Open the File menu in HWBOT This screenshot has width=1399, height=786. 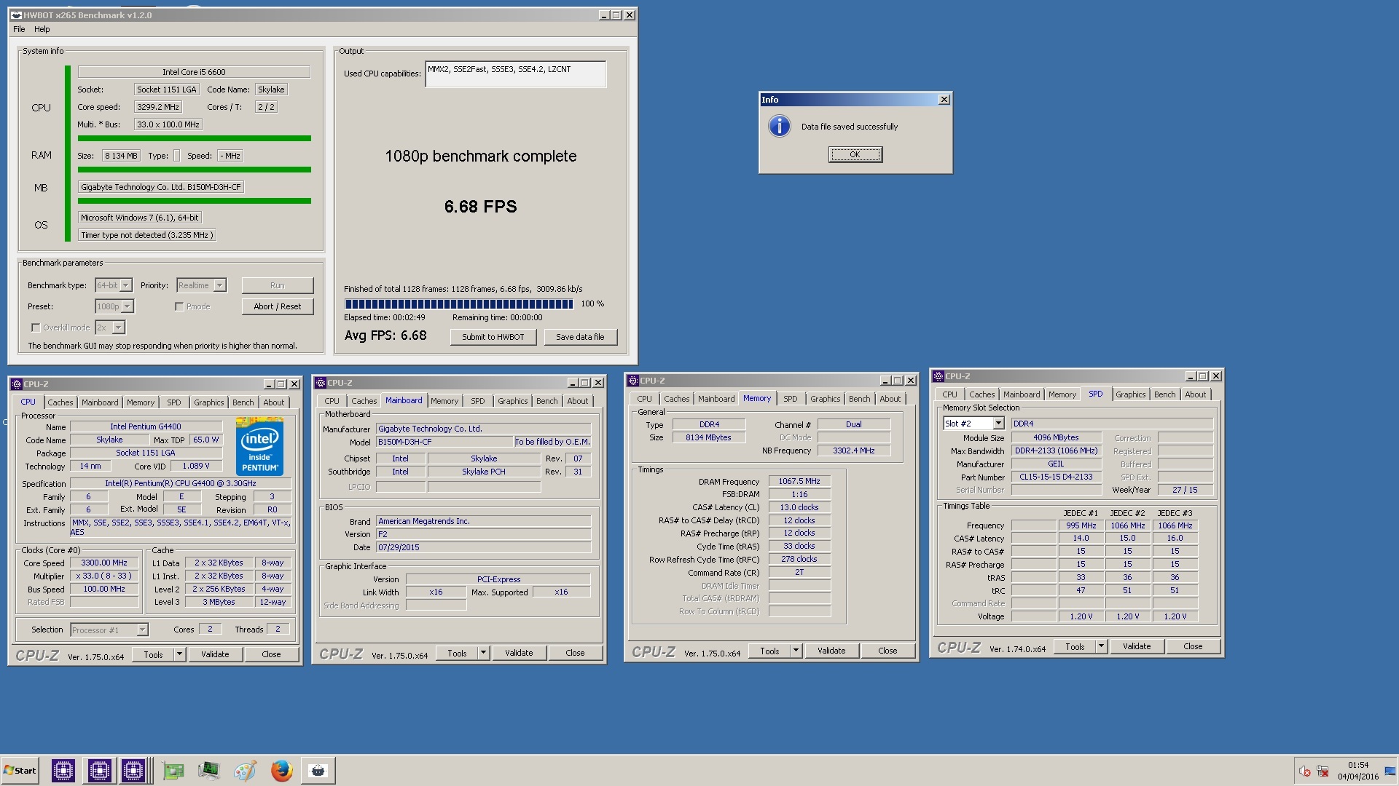(19, 29)
